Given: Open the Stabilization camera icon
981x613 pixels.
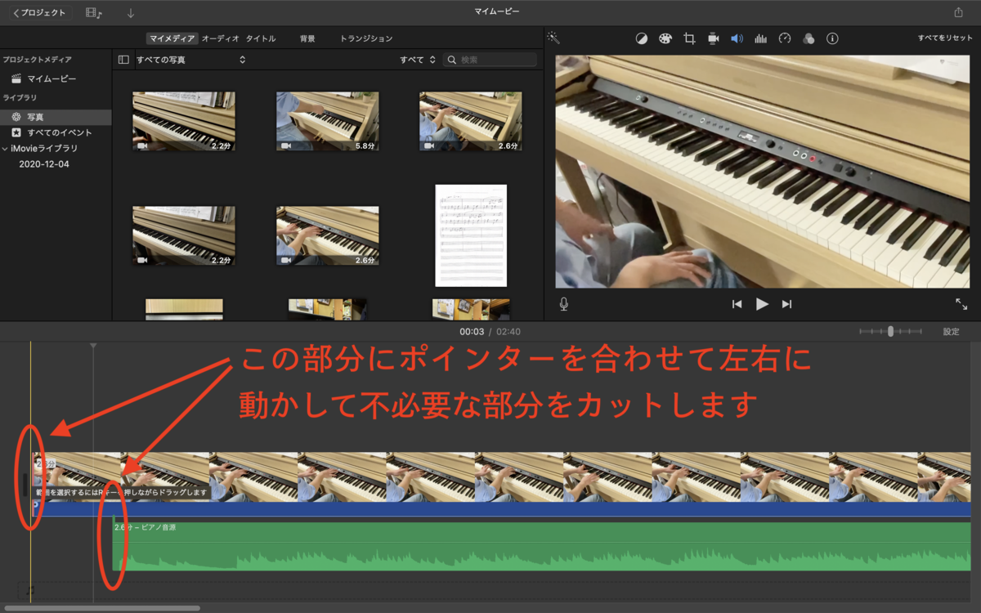Looking at the screenshot, I should coord(713,38).
